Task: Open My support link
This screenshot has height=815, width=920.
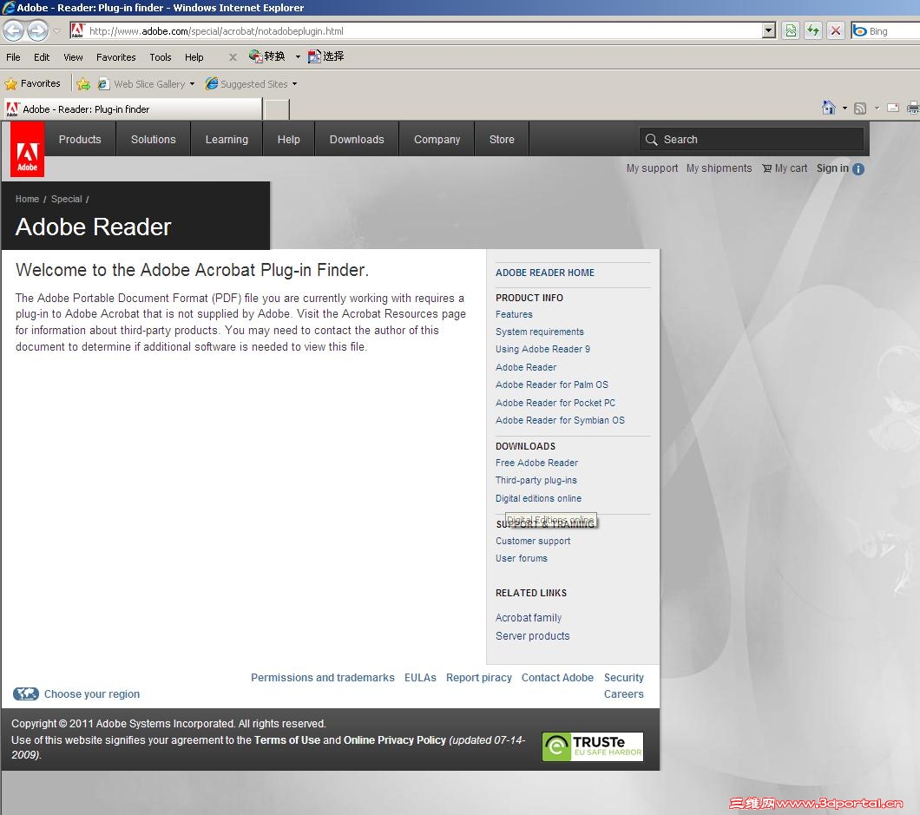Action: [x=652, y=168]
